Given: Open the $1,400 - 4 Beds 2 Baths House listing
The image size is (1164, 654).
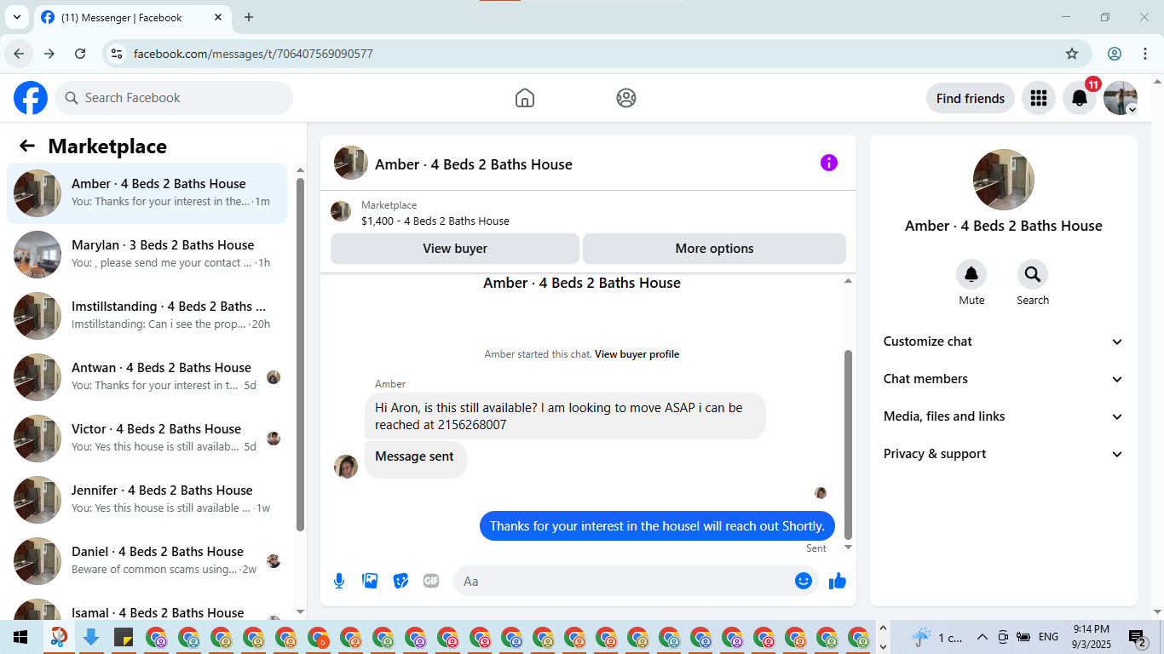Looking at the screenshot, I should tap(435, 221).
